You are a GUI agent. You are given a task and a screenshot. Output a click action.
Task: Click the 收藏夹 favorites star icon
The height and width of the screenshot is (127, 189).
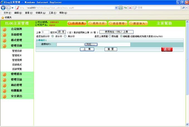pyautogui.click(x=3, y=17)
